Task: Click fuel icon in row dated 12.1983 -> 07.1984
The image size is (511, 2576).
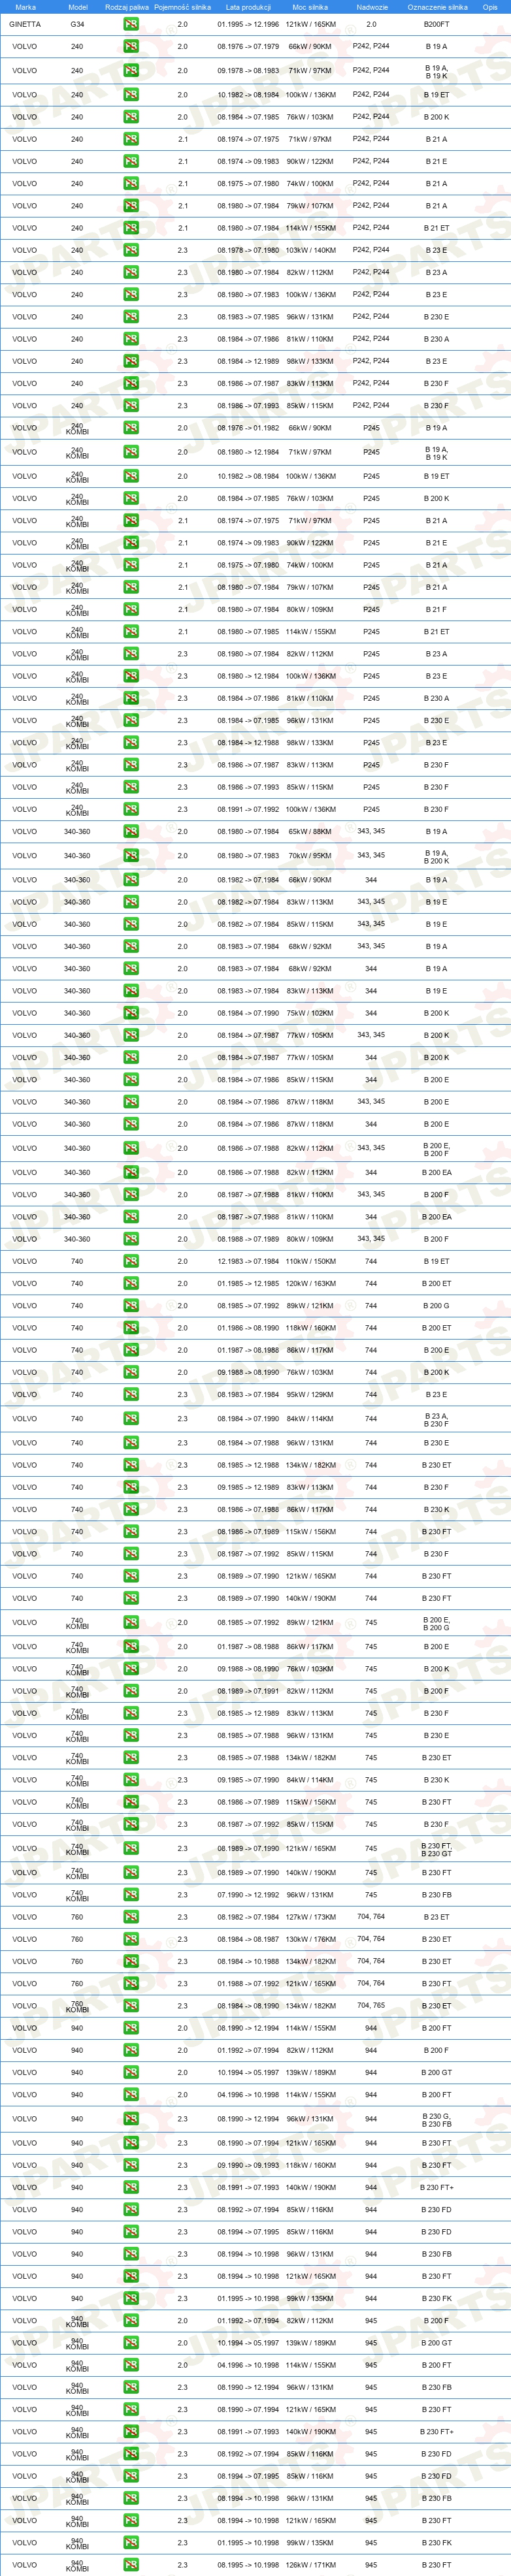Action: pos(131,1261)
